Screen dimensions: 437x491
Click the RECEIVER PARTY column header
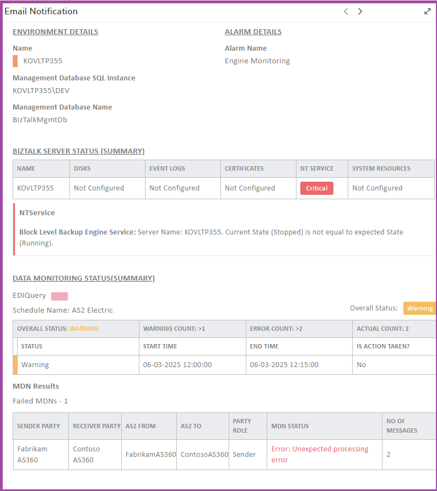click(x=95, y=426)
